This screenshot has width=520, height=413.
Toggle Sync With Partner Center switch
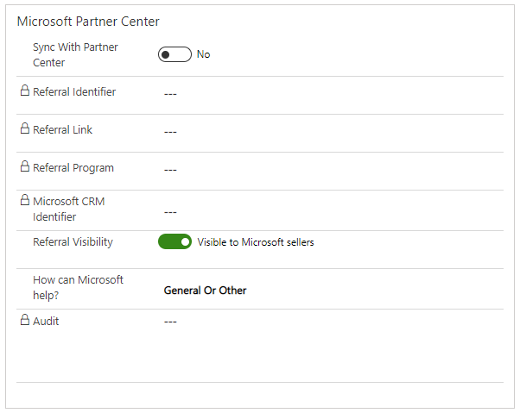174,54
